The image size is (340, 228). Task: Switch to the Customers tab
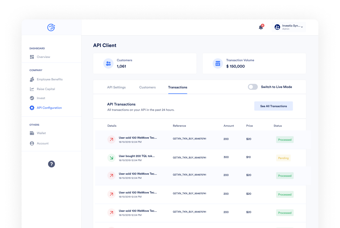pos(147,87)
